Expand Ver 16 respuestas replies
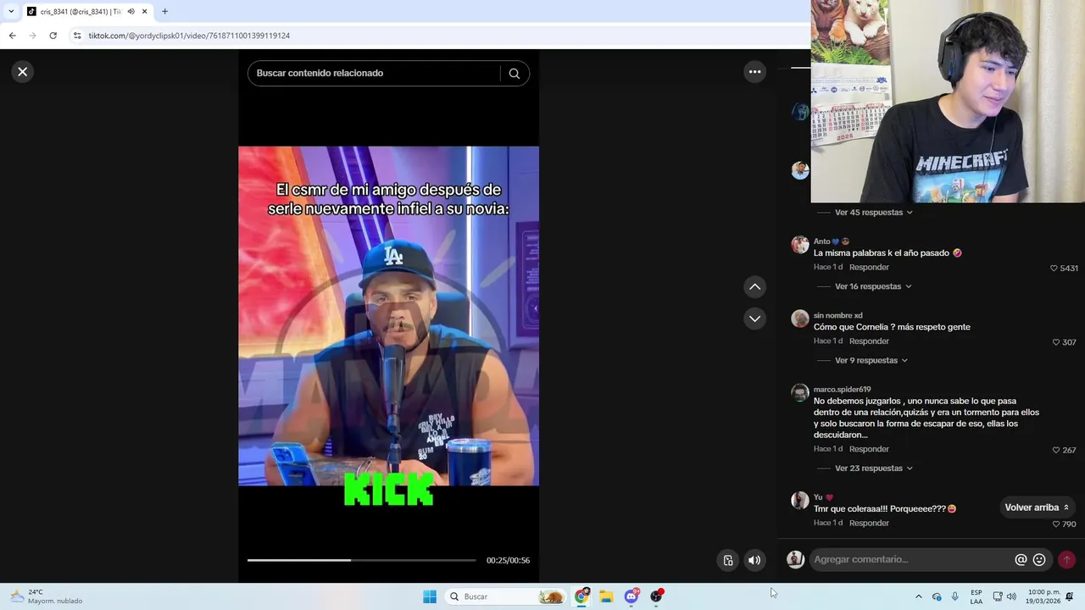The image size is (1085, 610). coord(873,286)
